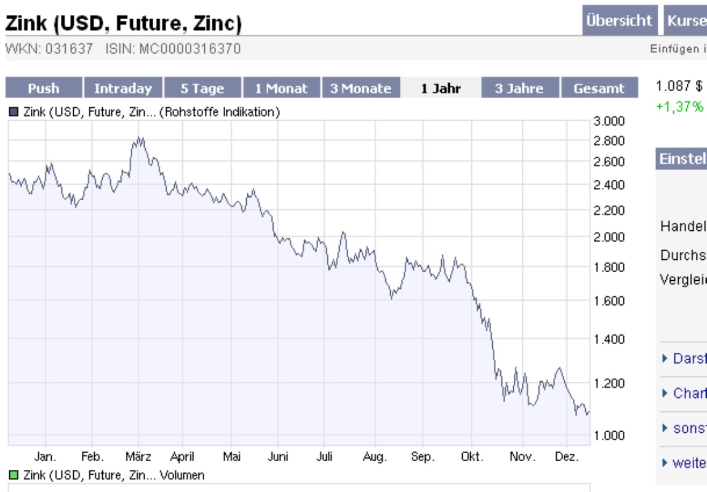The width and height of the screenshot is (707, 492).
Task: Expand the Chart... options section
Action: [665, 393]
